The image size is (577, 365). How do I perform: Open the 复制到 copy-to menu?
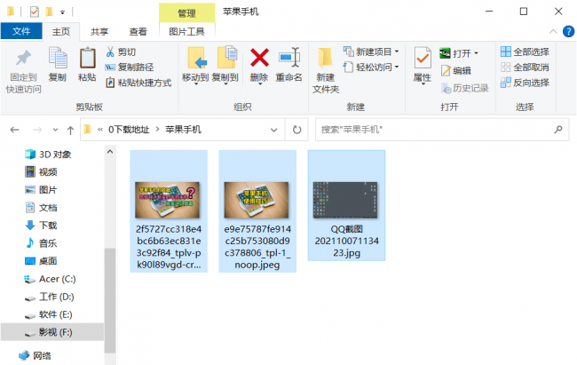[x=225, y=66]
